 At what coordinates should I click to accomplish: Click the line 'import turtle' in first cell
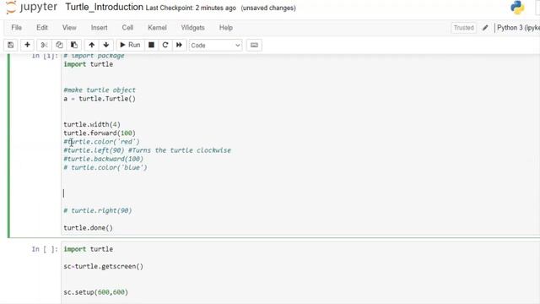click(88, 64)
